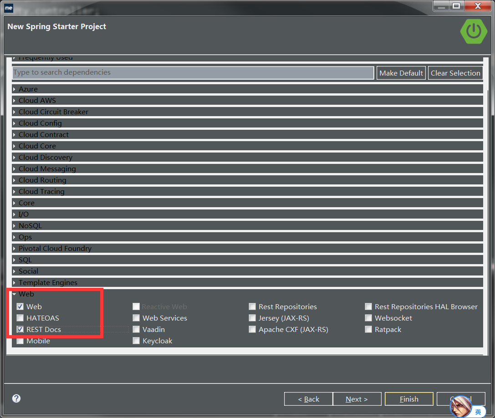Expand the I/O category

tap(248, 214)
